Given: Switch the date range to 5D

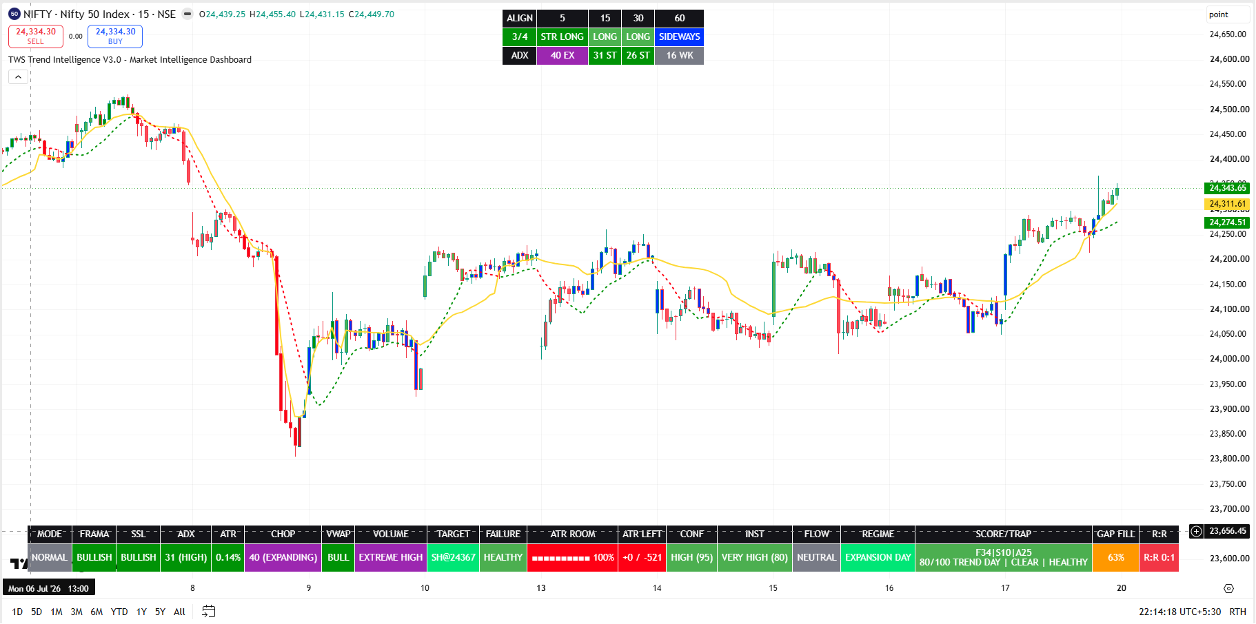Looking at the screenshot, I should point(37,612).
